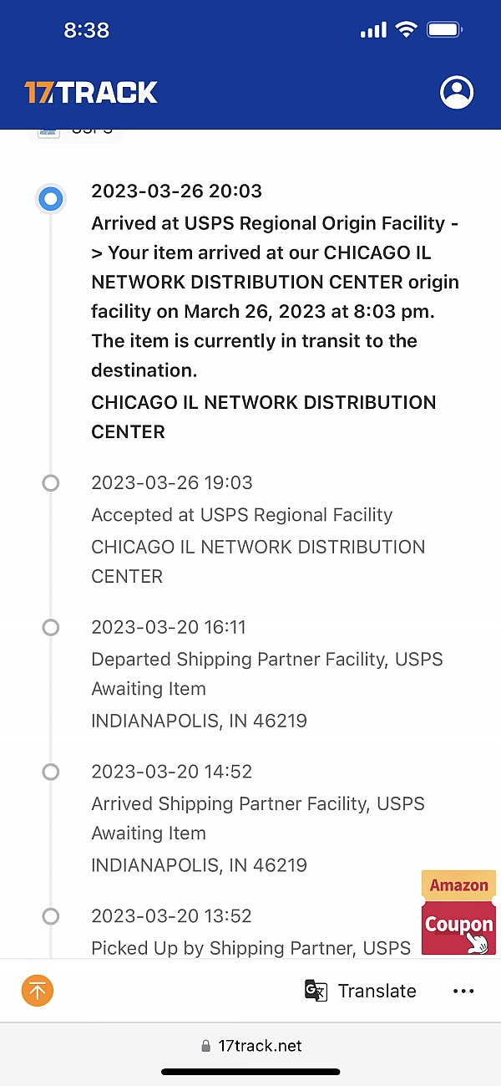
Task: Tap the Accepted at USPS Regional Facility entry
Action: [242, 515]
